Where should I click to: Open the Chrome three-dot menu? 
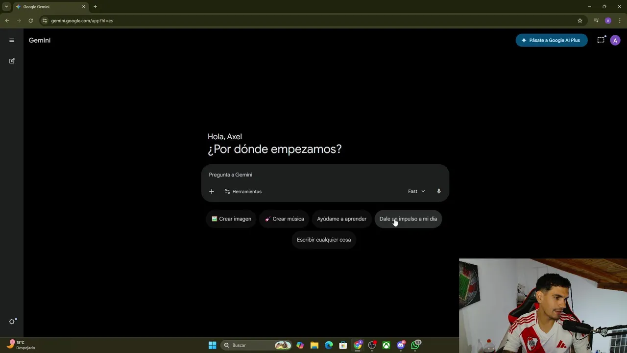pyautogui.click(x=620, y=21)
